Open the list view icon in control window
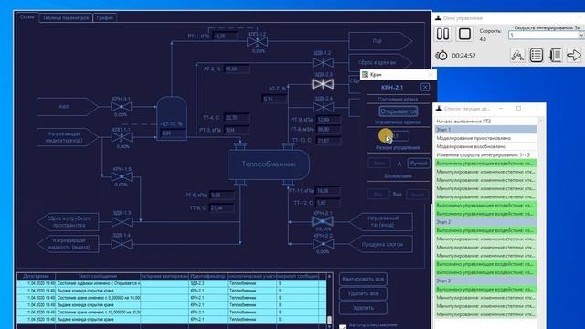Viewport: 585px width, 329px height. point(537,55)
